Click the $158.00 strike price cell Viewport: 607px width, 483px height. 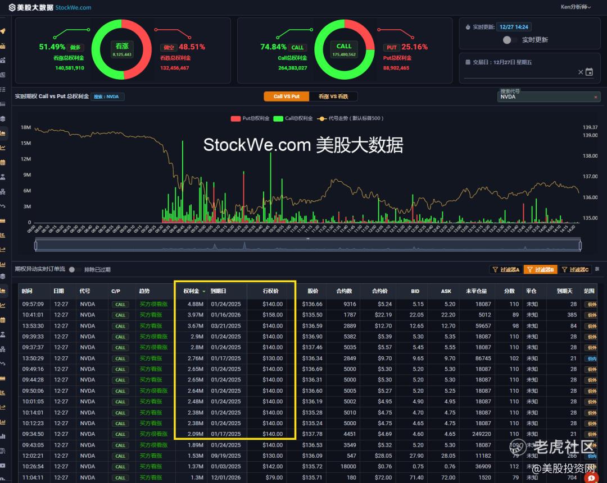(x=273, y=315)
